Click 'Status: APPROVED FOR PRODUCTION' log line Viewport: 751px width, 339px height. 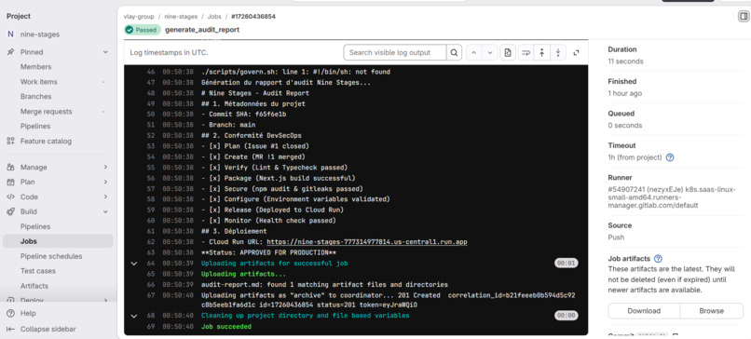(268, 252)
